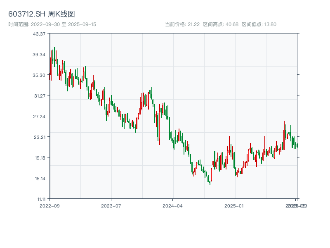330x248 pixels.
Task: Click the 区间低点 13.80 label
Action: (259, 24)
